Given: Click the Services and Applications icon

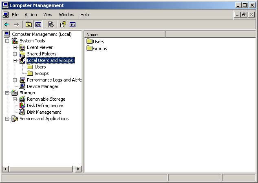Looking at the screenshot, I should pos(15,119).
